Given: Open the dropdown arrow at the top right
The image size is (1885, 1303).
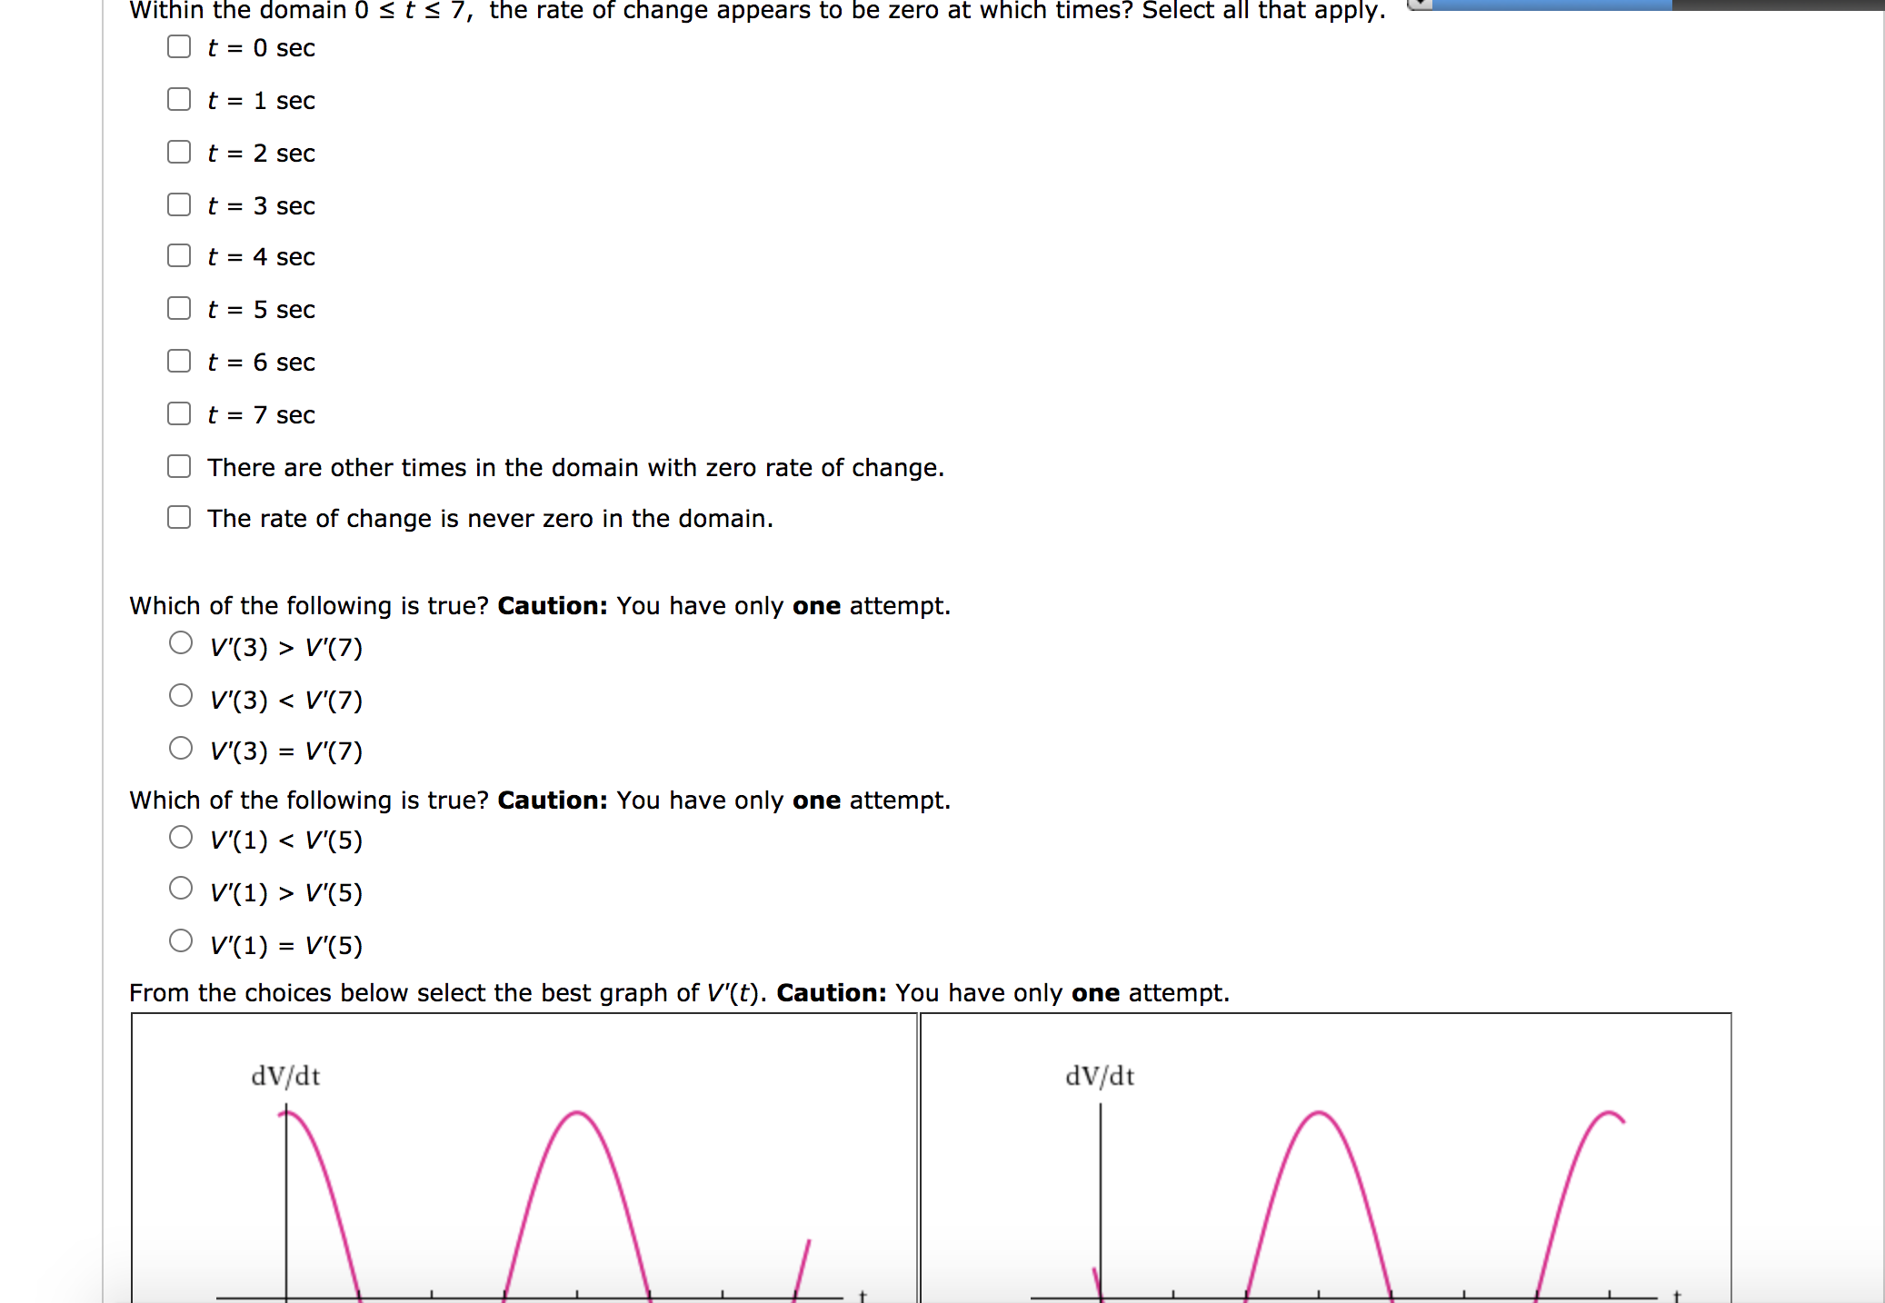Looking at the screenshot, I should pos(1419,5).
